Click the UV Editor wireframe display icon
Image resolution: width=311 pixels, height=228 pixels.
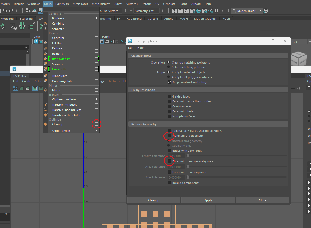(15, 88)
